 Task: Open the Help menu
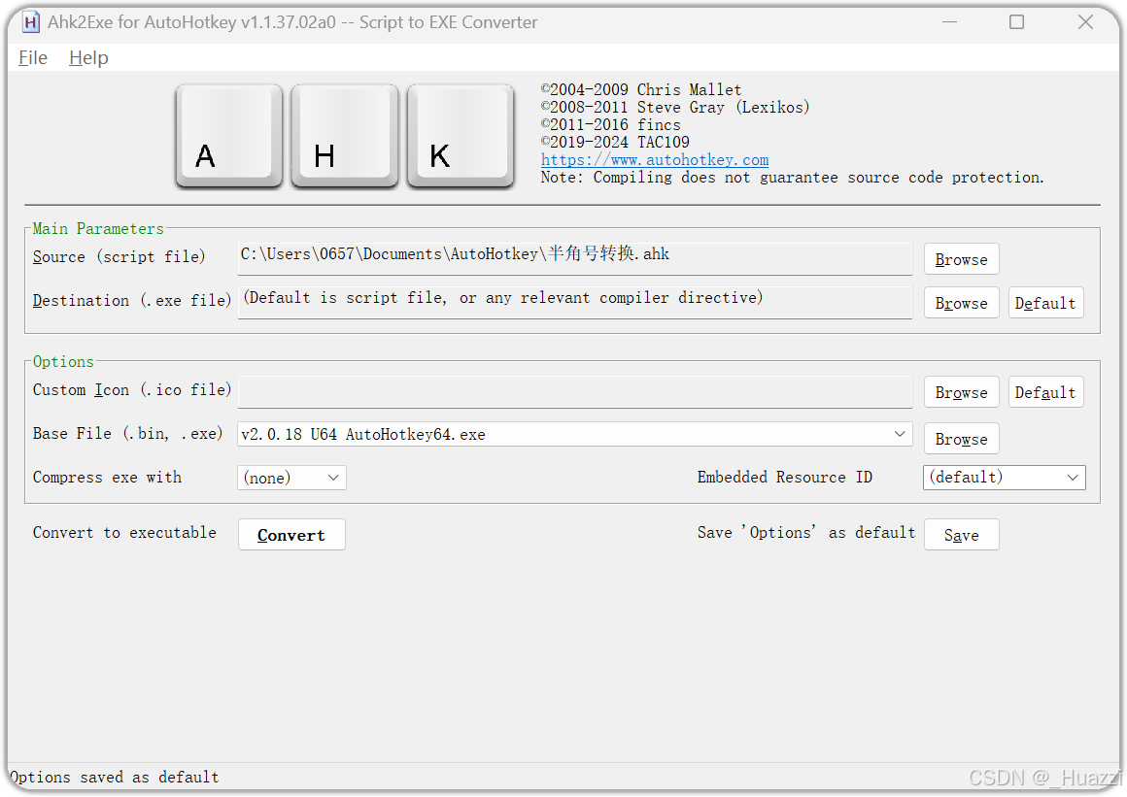click(x=88, y=57)
